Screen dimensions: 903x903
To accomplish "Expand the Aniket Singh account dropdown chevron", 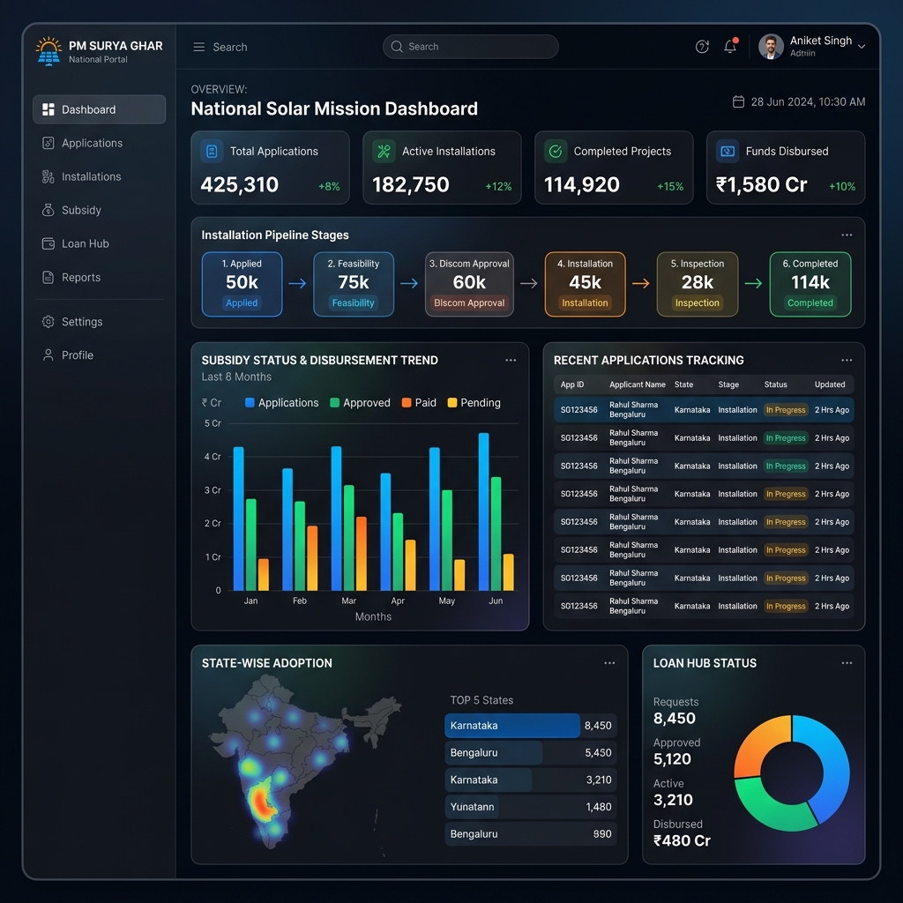I will 862,47.
